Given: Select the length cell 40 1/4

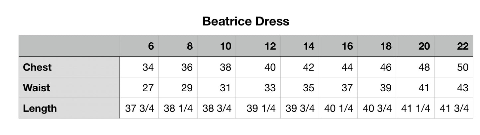Looking at the screenshot, I should (338, 108).
